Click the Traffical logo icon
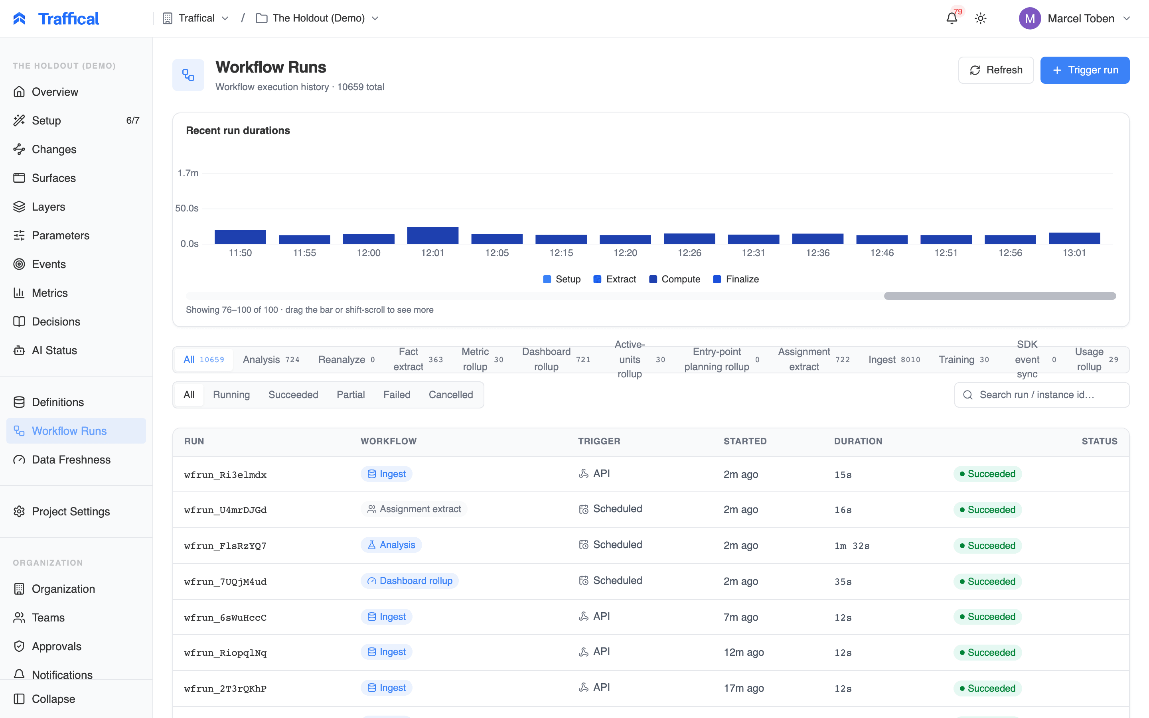1149x718 pixels. pos(19,18)
